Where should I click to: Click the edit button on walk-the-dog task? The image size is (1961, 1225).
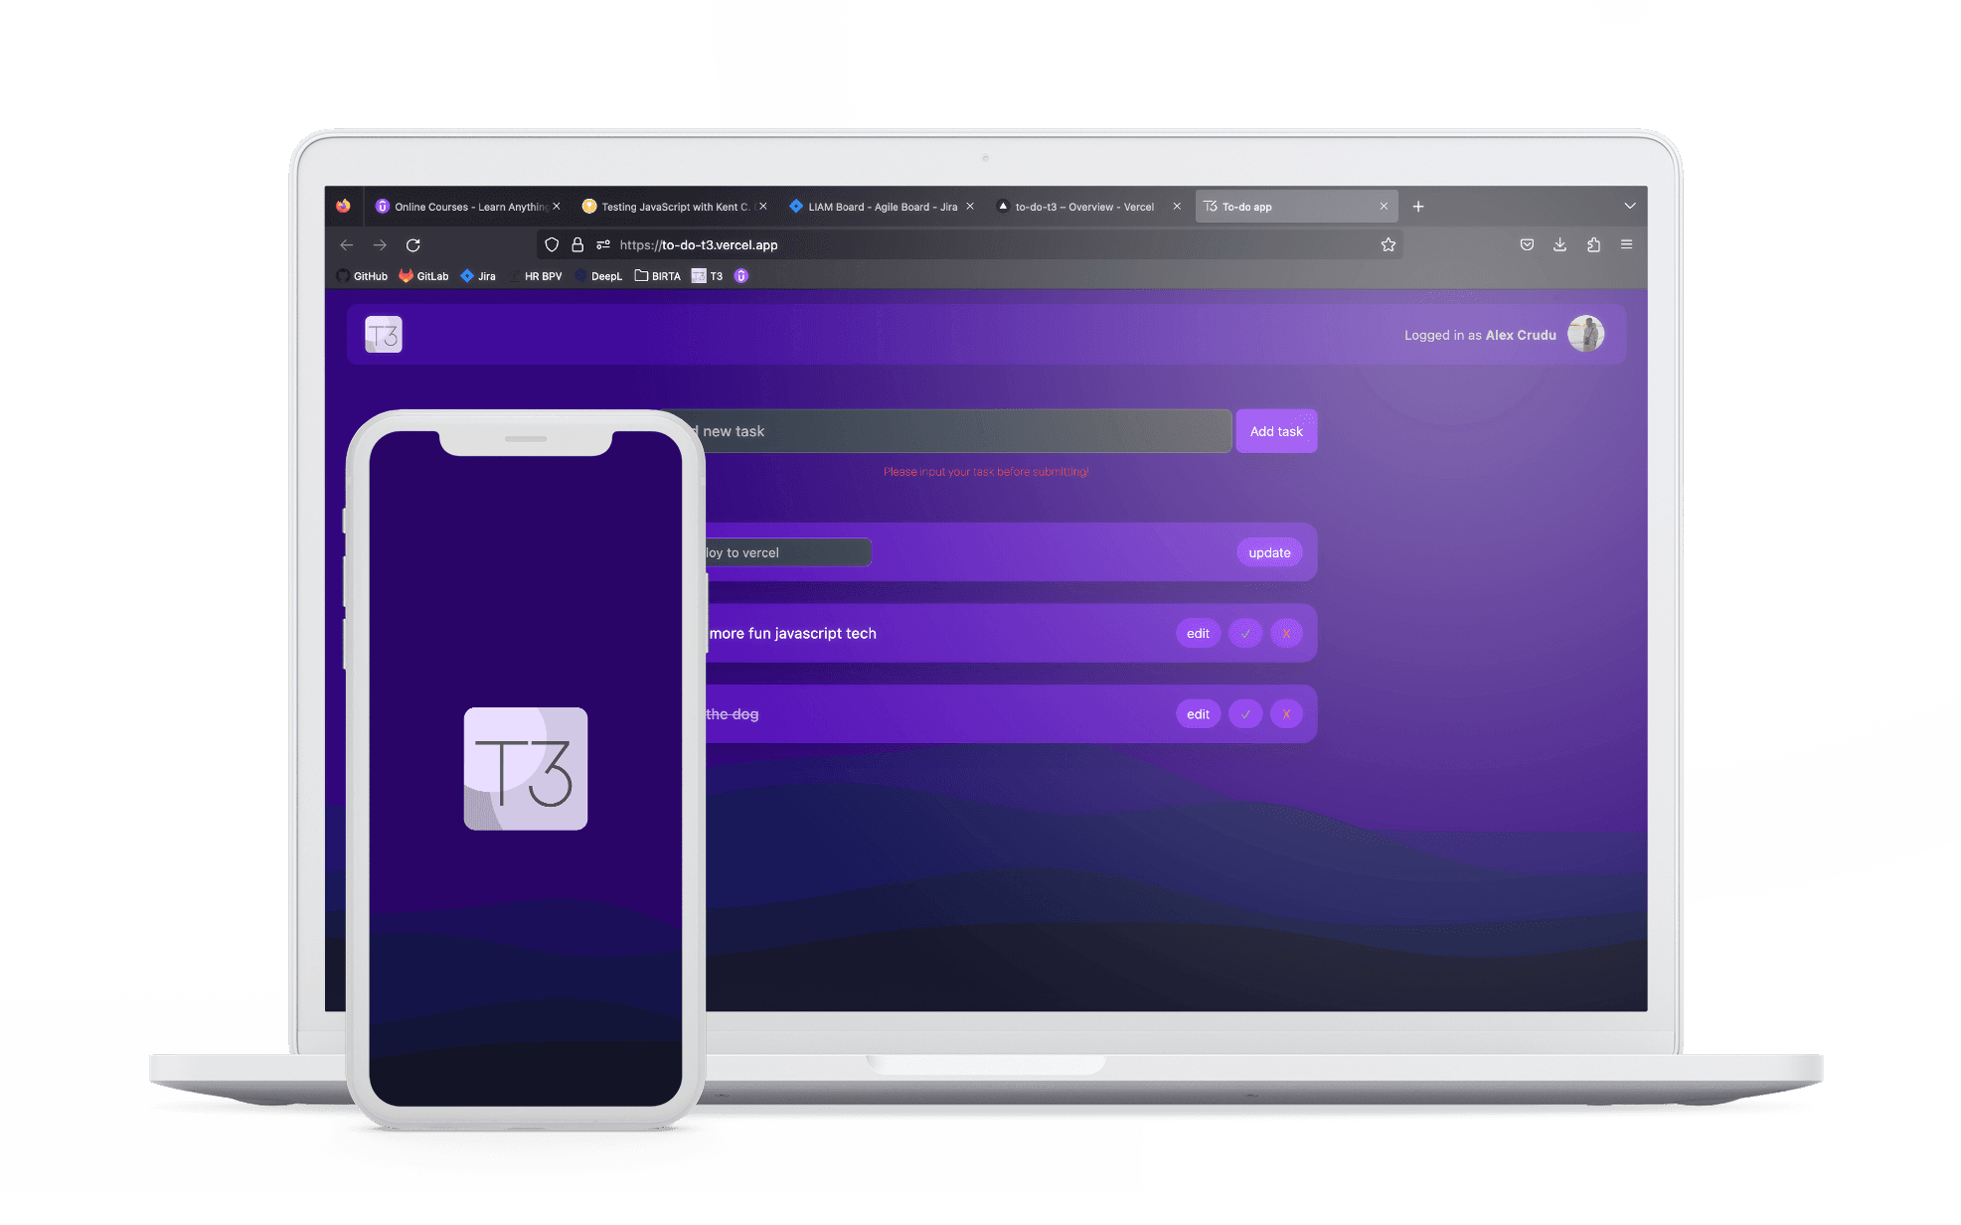pyautogui.click(x=1199, y=712)
